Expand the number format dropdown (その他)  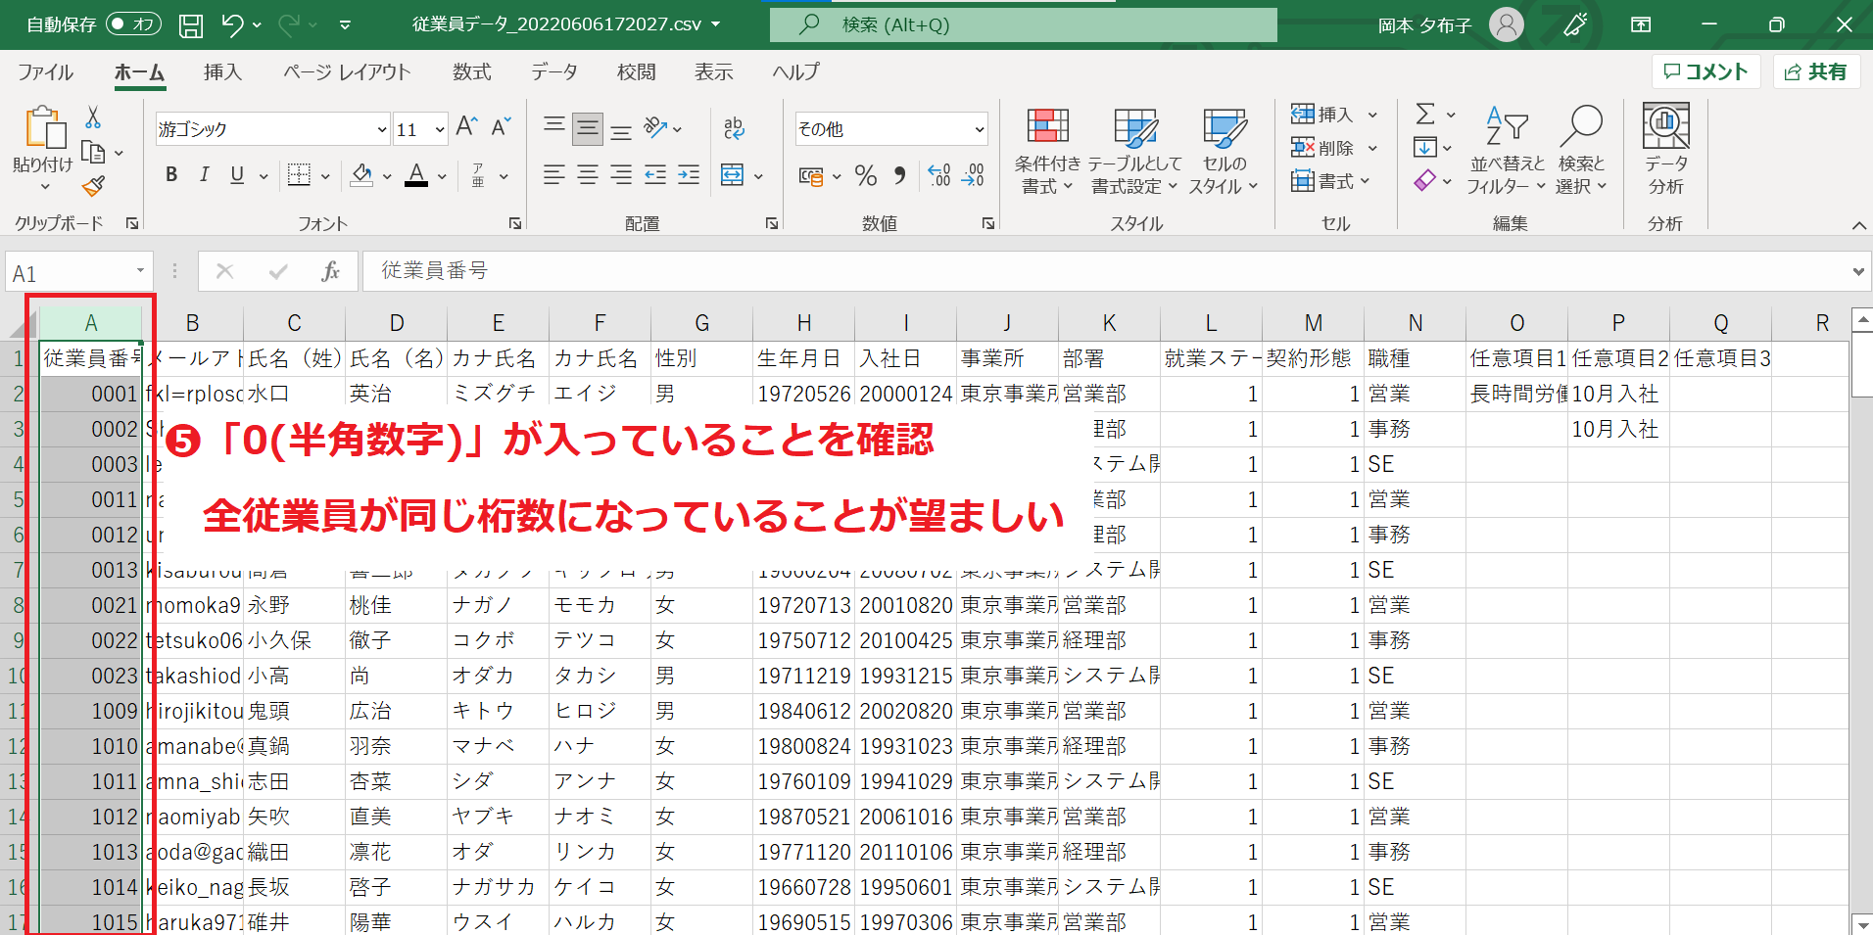pos(978,128)
